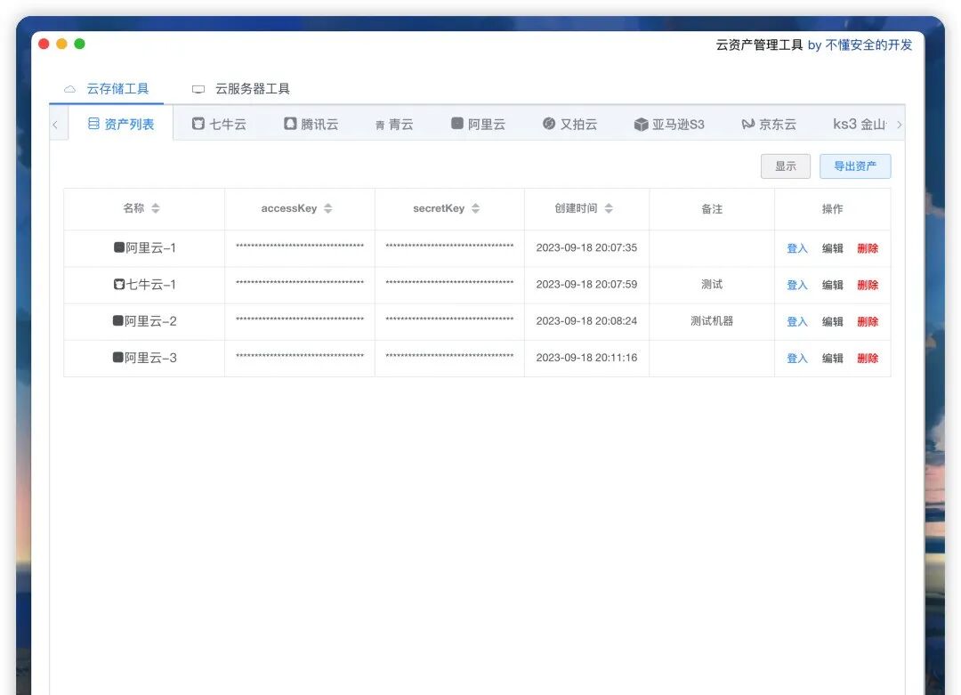Viewport: 961px width, 695px height.
Task: Click the cloud icon beside 云存储工具
Action: pyautogui.click(x=70, y=89)
